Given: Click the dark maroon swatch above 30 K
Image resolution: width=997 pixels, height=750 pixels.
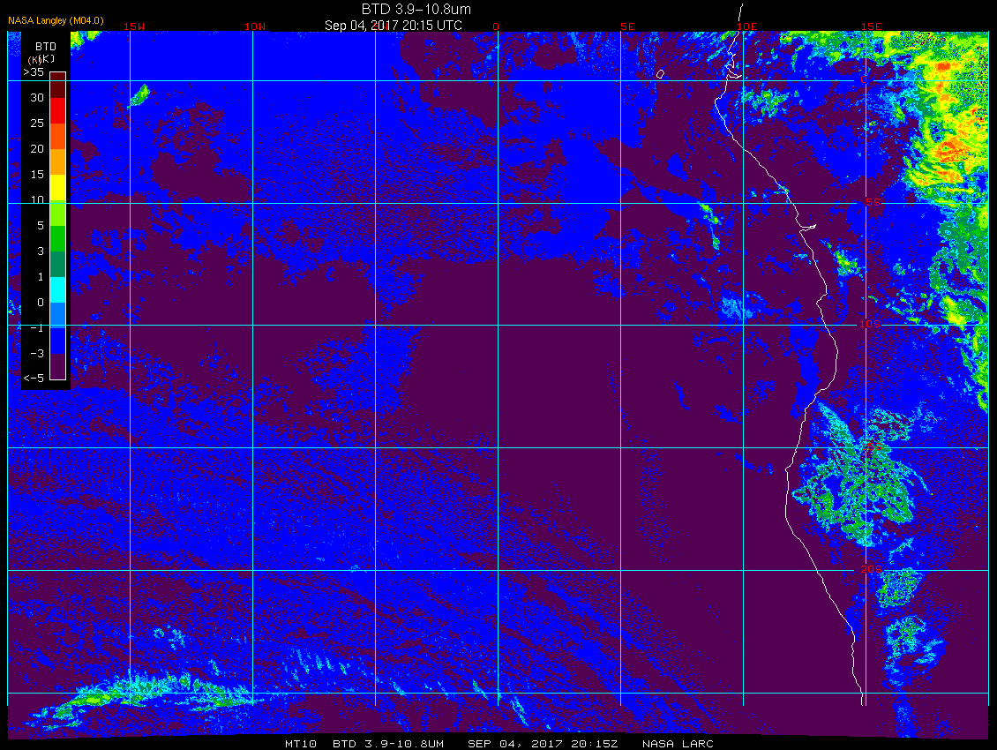Looking at the screenshot, I should coord(58,85).
